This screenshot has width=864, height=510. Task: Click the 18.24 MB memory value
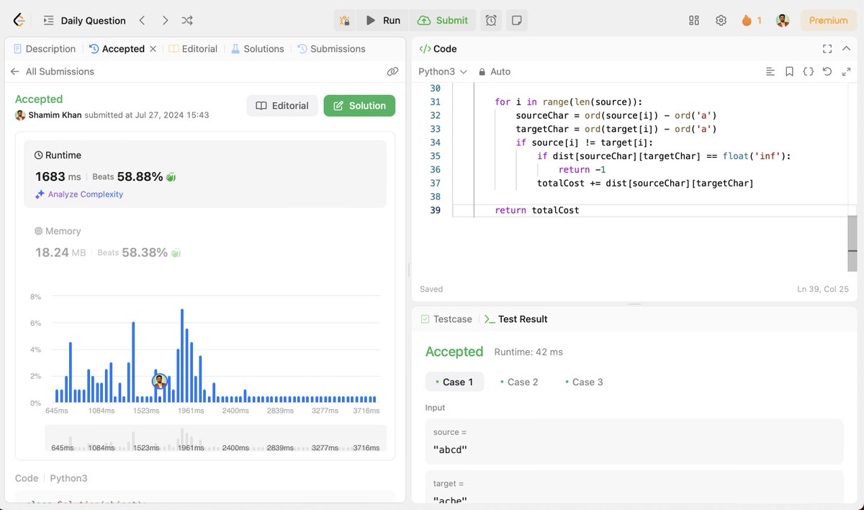60,252
